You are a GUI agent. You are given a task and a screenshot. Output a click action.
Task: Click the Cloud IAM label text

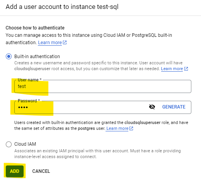click(25, 144)
